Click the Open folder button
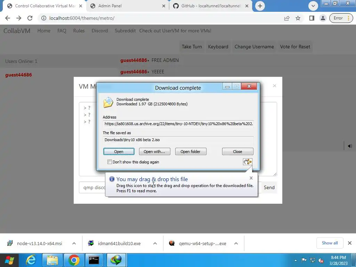The height and width of the screenshot is (267, 356). coord(191,152)
